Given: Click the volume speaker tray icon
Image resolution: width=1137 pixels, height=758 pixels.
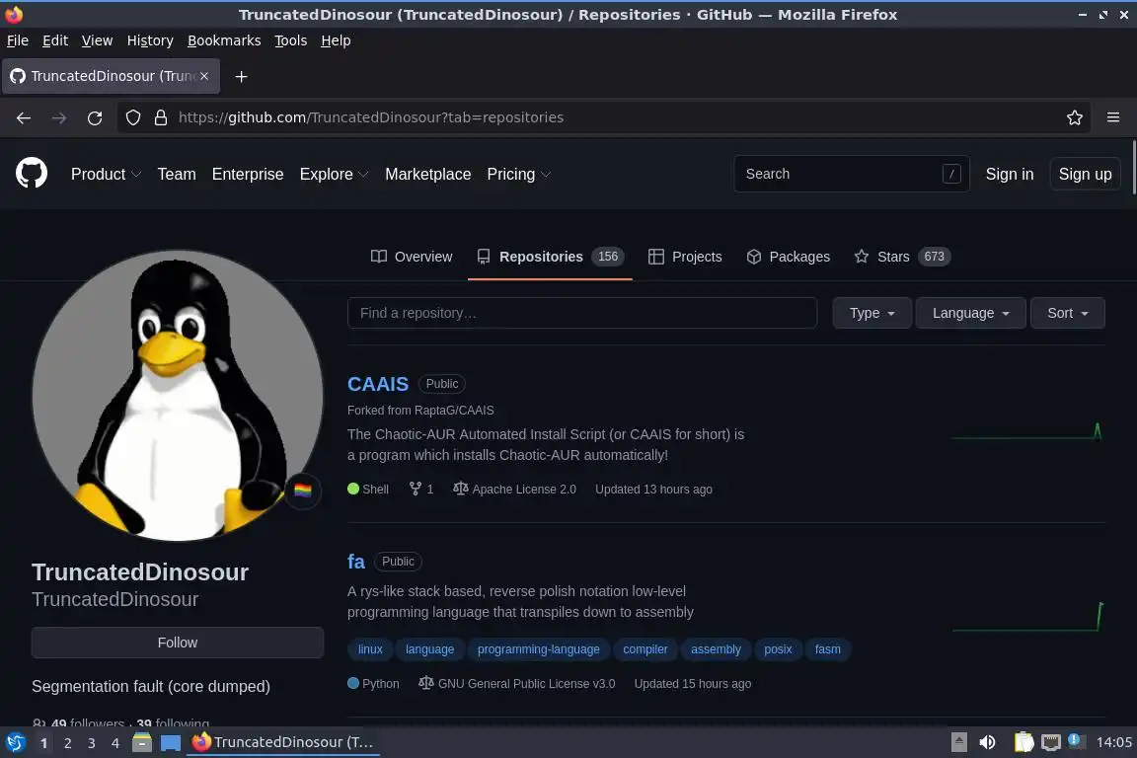Looking at the screenshot, I should coord(987,742).
